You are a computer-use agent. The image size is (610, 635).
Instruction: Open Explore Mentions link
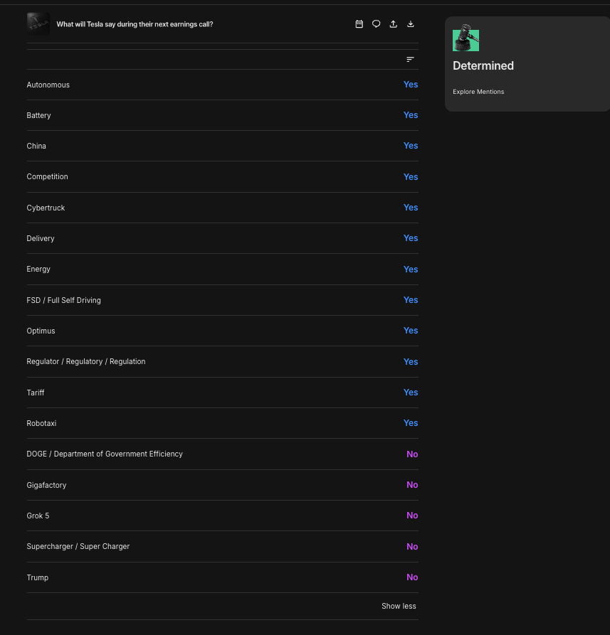478,92
